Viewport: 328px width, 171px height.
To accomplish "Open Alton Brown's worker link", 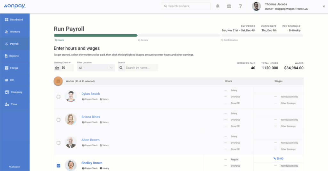I will click(90, 140).
